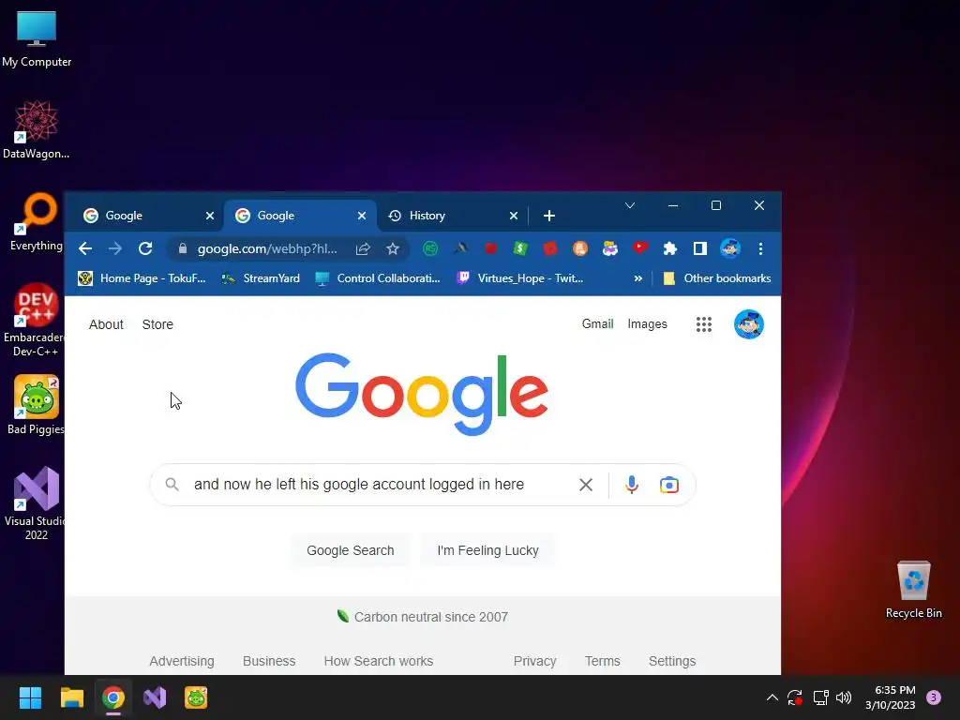Open the Chrome profile avatar in toolbar
This screenshot has width=960, height=720.
[x=730, y=248]
